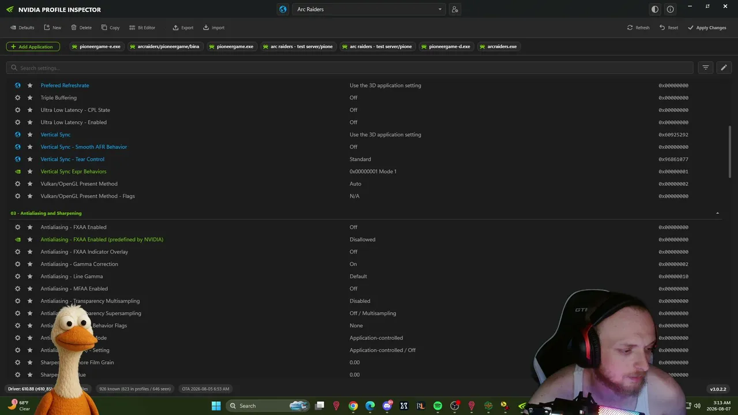This screenshot has height=415, width=738.
Task: Open the profile user-settings icon next to the Arc Raiders selector
Action: click(455, 9)
